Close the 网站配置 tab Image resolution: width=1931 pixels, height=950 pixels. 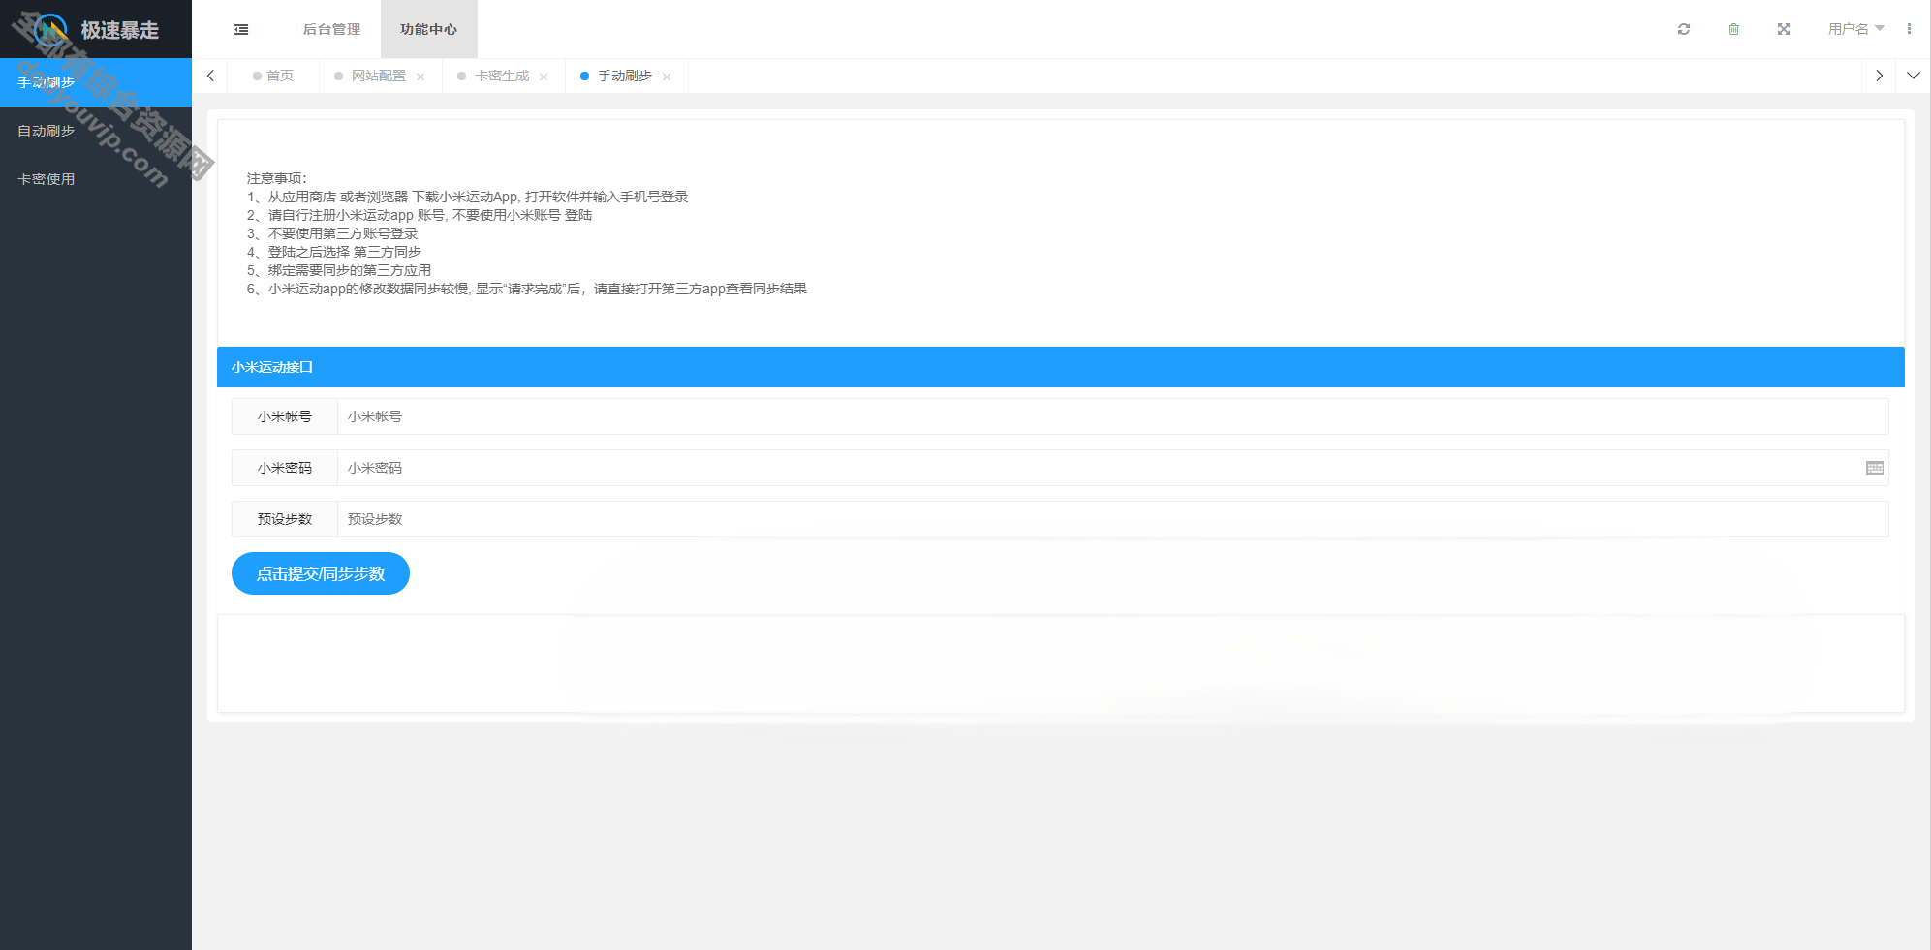[x=420, y=77]
